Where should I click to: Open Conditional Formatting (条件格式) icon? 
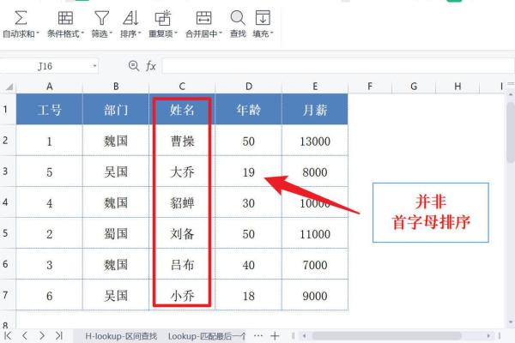pos(65,18)
